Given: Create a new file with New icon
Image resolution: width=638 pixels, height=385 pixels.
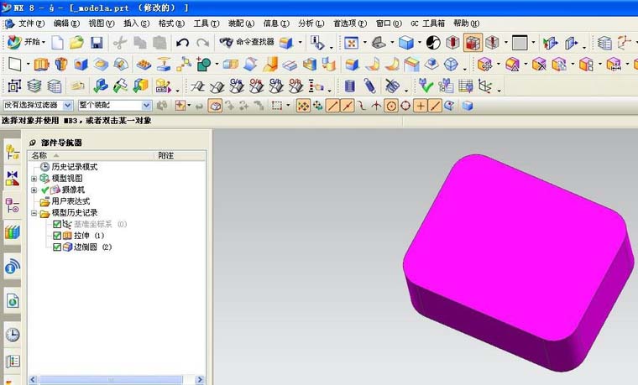Looking at the screenshot, I should [57, 42].
